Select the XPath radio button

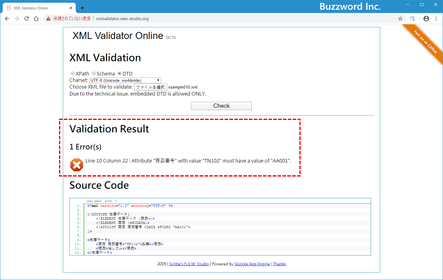pos(72,74)
